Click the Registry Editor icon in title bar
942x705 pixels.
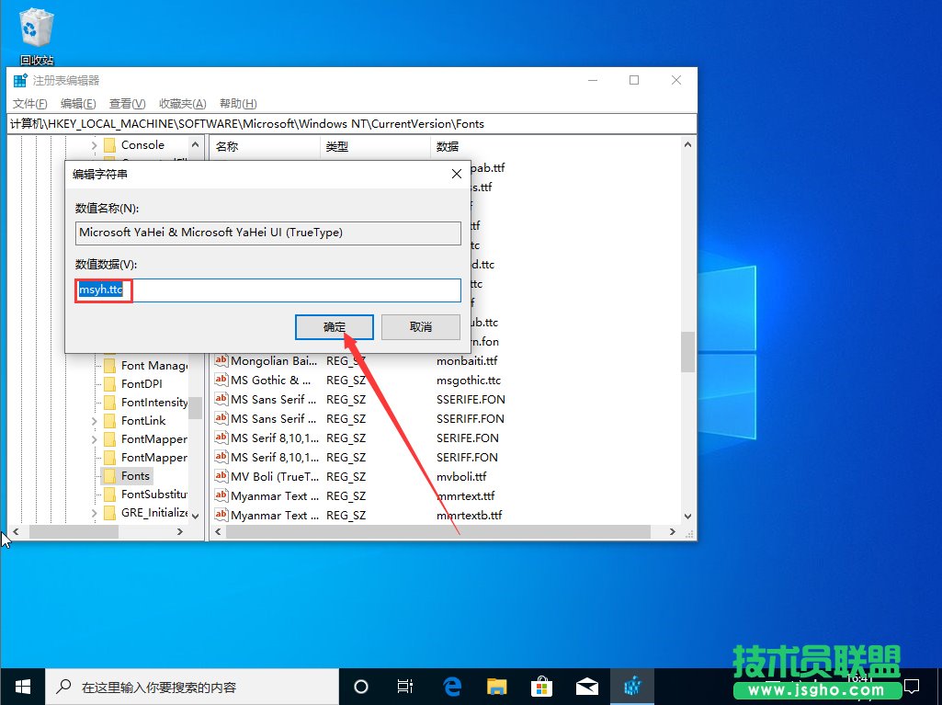[x=17, y=80]
